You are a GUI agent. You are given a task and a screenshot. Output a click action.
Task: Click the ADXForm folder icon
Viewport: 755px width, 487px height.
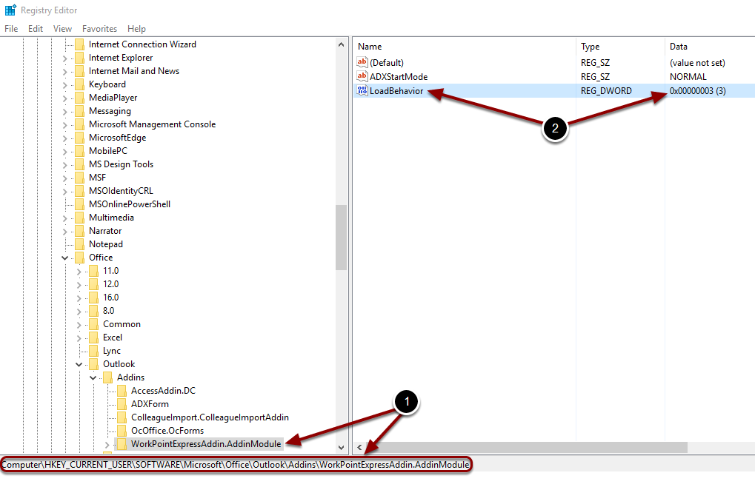(x=122, y=404)
